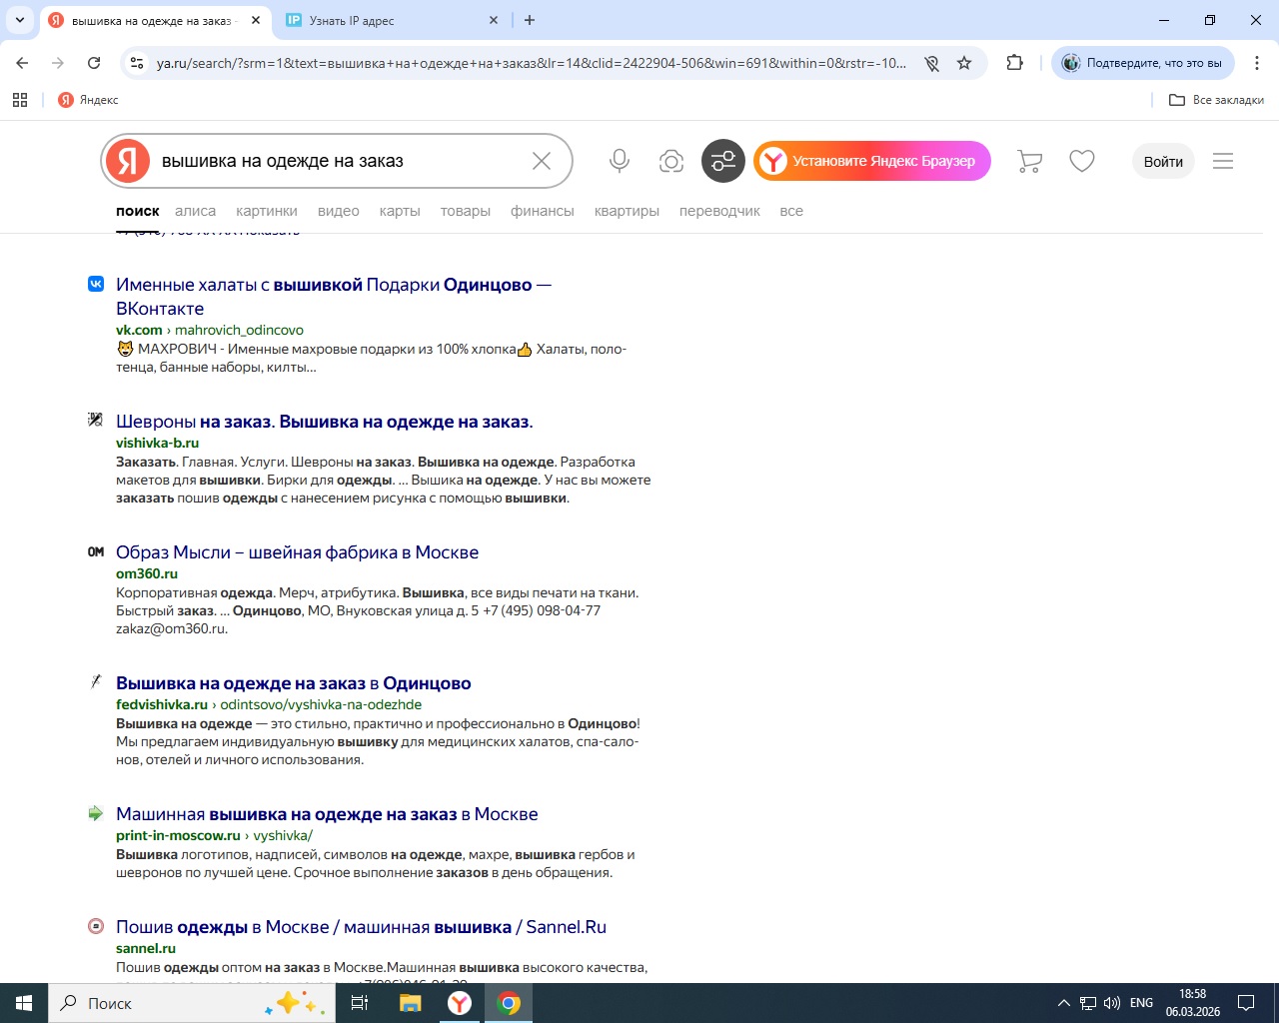This screenshot has width=1279, height=1023.
Task: Open the 'алиса' search tab
Action: [x=196, y=211]
